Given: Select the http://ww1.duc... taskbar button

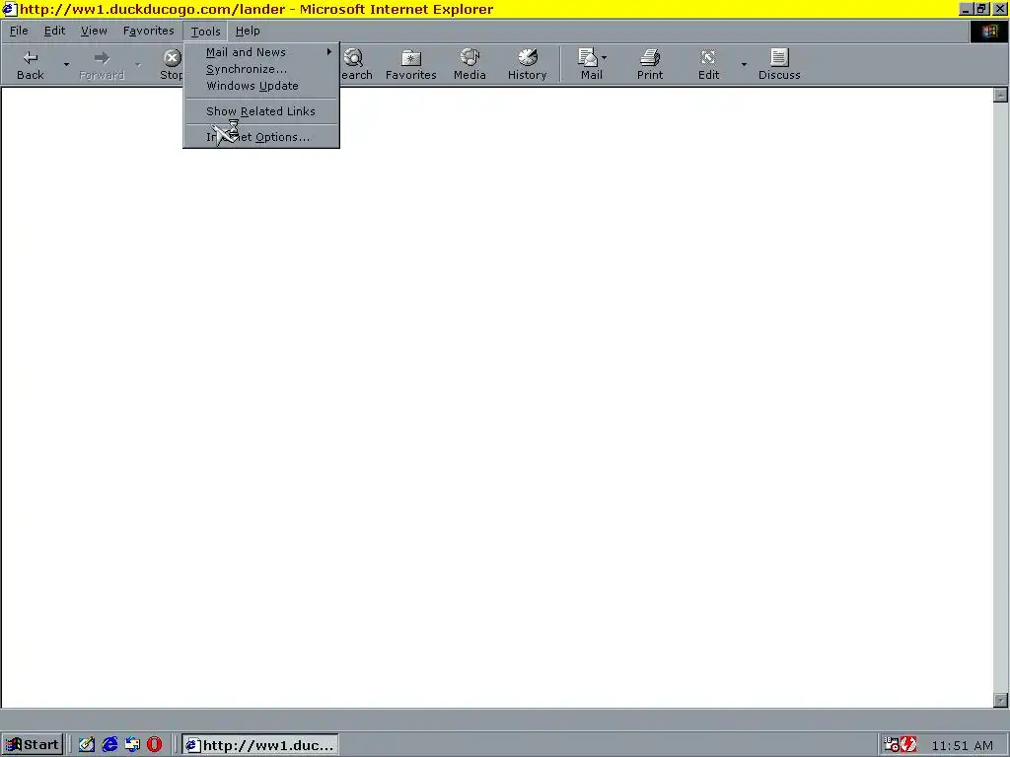Looking at the screenshot, I should pos(259,745).
